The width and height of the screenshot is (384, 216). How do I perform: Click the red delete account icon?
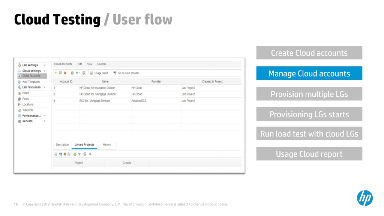tap(65, 73)
